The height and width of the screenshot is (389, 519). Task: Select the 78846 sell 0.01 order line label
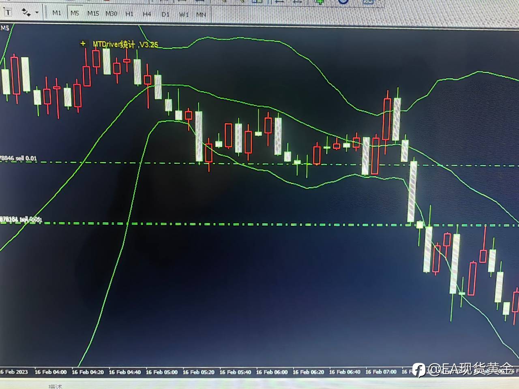pos(18,158)
